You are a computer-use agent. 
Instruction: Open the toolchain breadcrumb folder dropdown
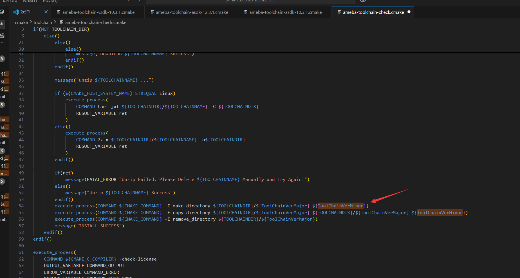click(x=43, y=22)
